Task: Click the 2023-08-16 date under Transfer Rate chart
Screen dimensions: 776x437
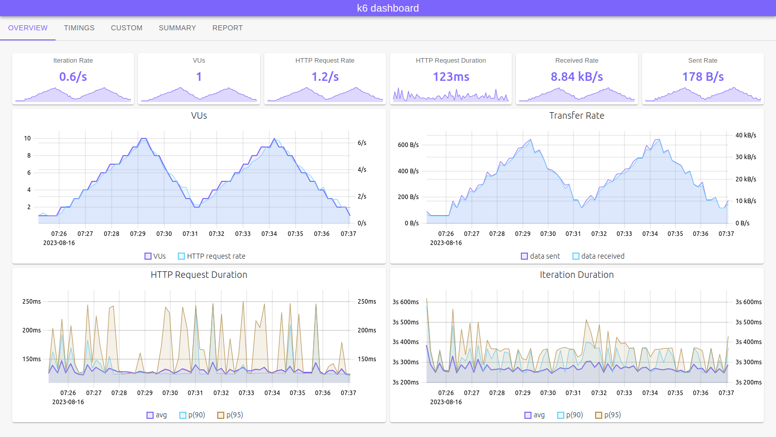Action: 446,243
